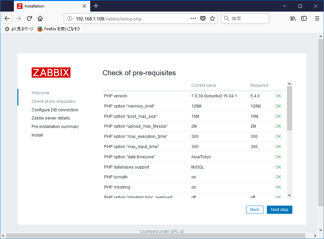The height and width of the screenshot is (239, 324).
Task: Click the table scrollbar down arrow
Action: click(289, 196)
